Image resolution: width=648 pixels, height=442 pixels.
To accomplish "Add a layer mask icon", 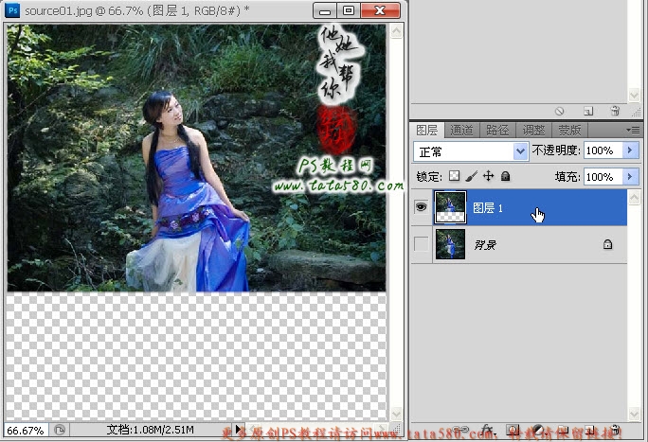I will 513,430.
